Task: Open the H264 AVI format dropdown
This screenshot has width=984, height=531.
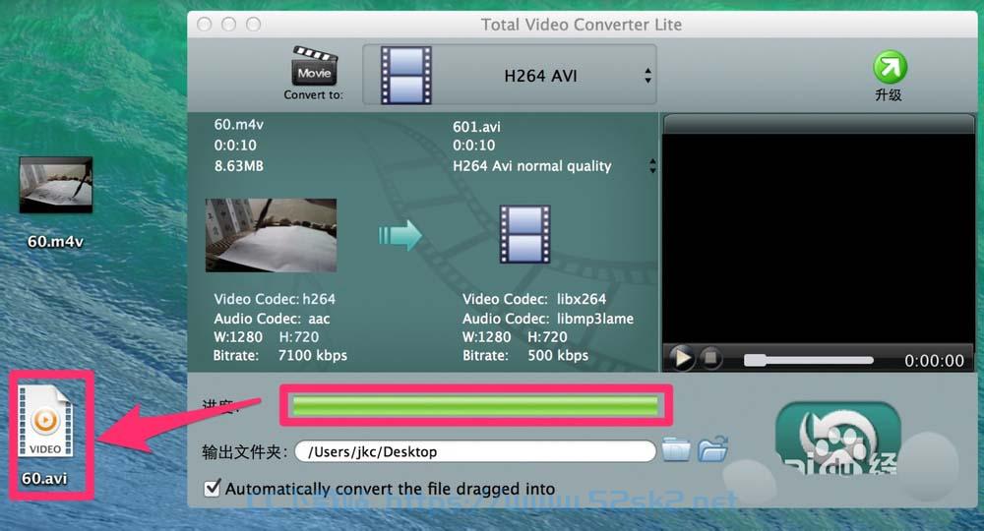Action: (x=510, y=75)
